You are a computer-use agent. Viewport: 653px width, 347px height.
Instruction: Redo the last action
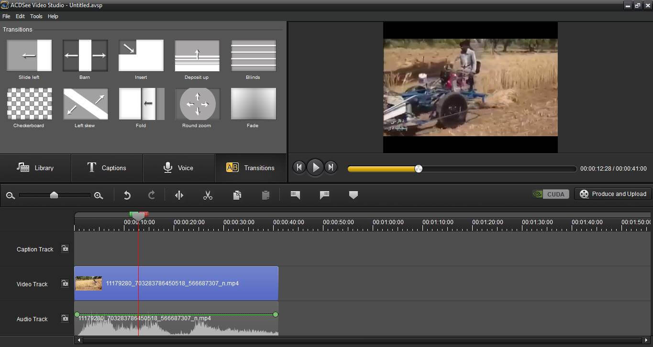pyautogui.click(x=152, y=195)
